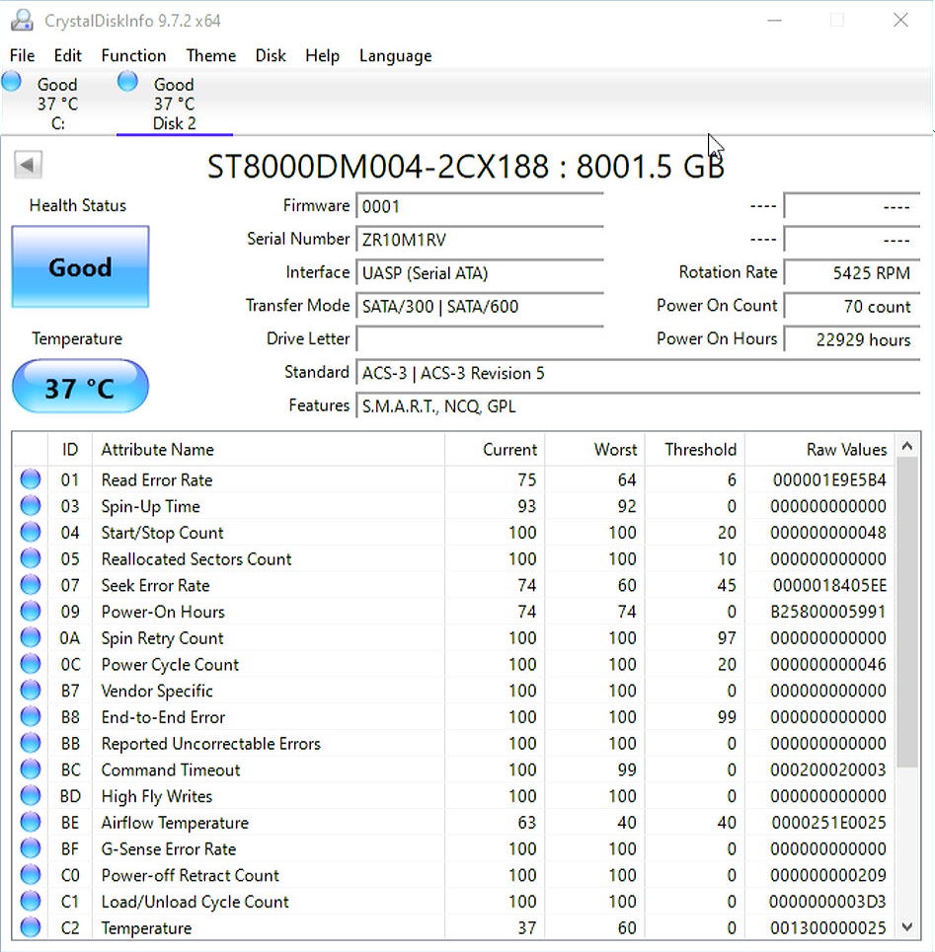Click the Spin Retry Count status orb

(31, 638)
